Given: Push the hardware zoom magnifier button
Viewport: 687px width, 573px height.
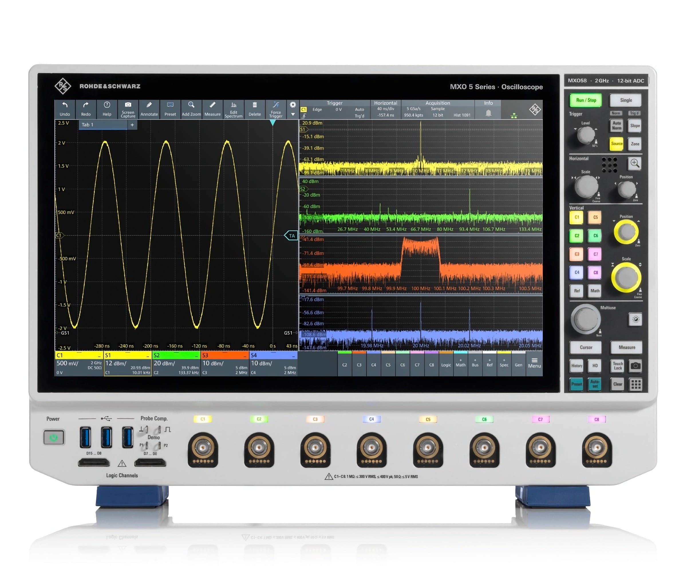Looking at the screenshot, I should coord(635,163).
